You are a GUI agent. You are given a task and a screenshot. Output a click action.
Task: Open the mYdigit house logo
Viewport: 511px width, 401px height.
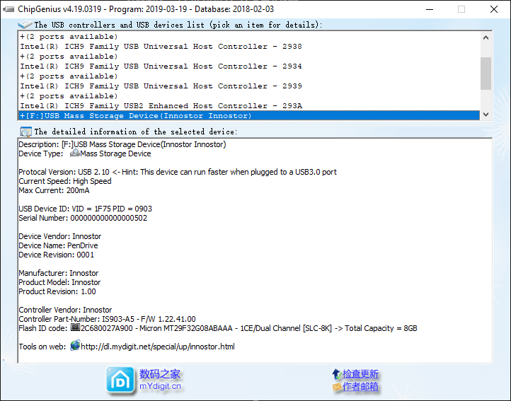coord(120,380)
